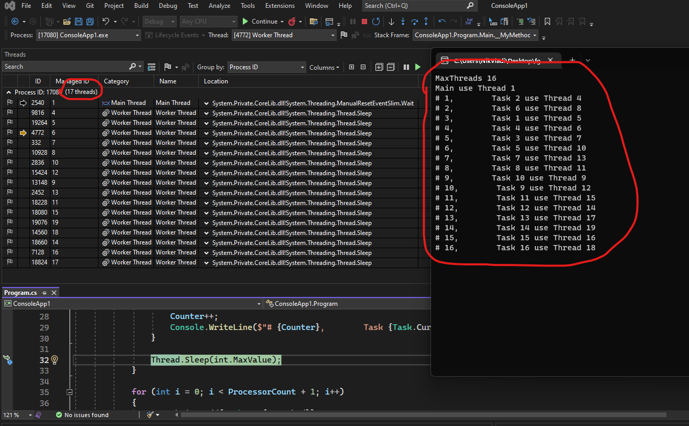This screenshot has height=426, width=689.
Task: Switch to the Program.cs tab
Action: point(20,293)
